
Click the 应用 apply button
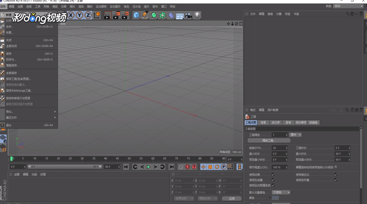232,199
